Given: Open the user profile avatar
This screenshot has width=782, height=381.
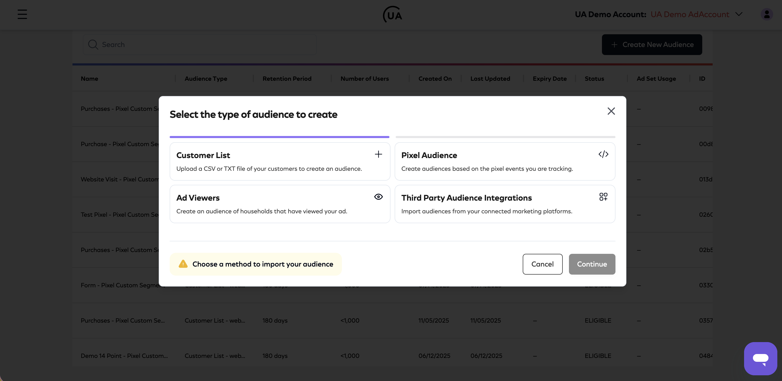Looking at the screenshot, I should [766, 14].
